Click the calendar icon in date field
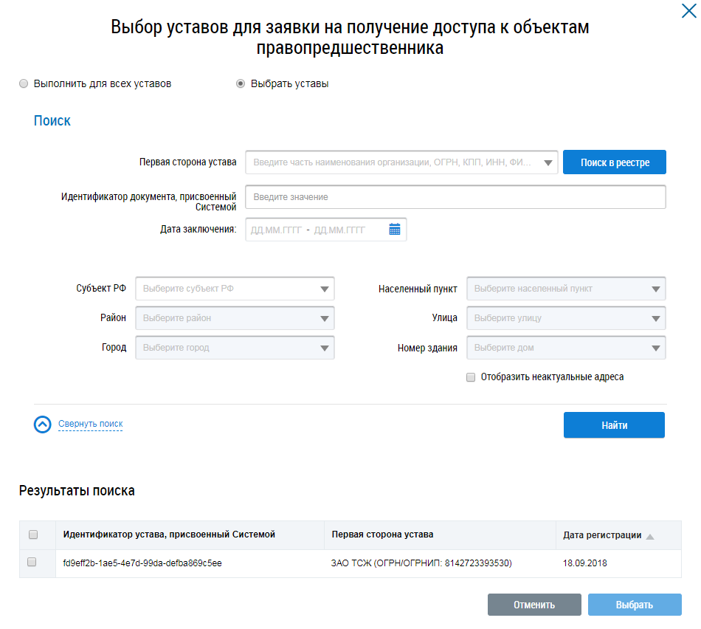The width and height of the screenshot is (701, 629). (395, 230)
